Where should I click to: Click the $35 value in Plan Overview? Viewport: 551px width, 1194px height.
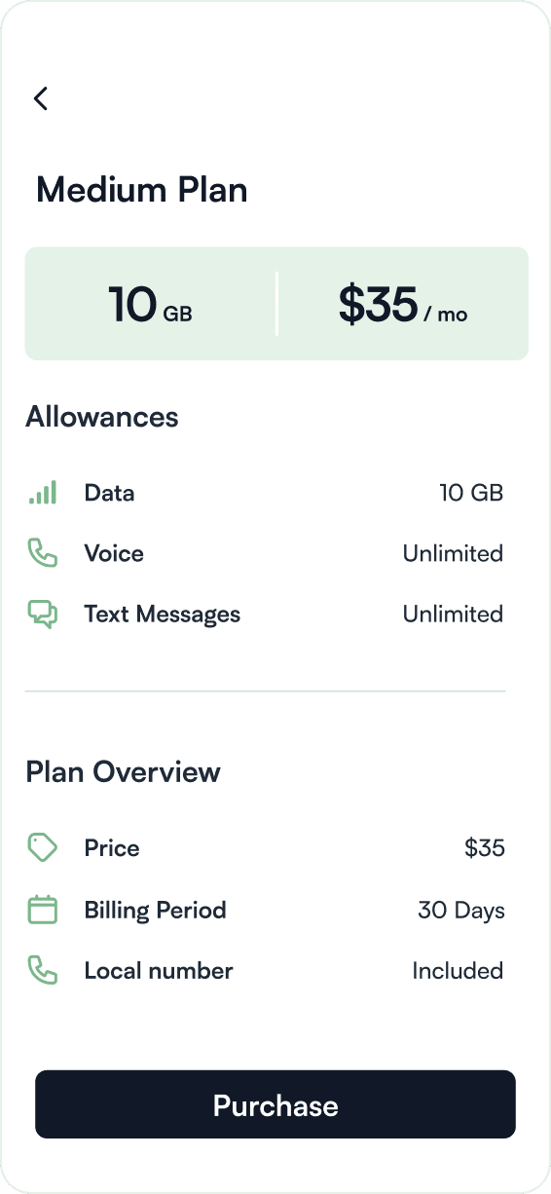485,848
